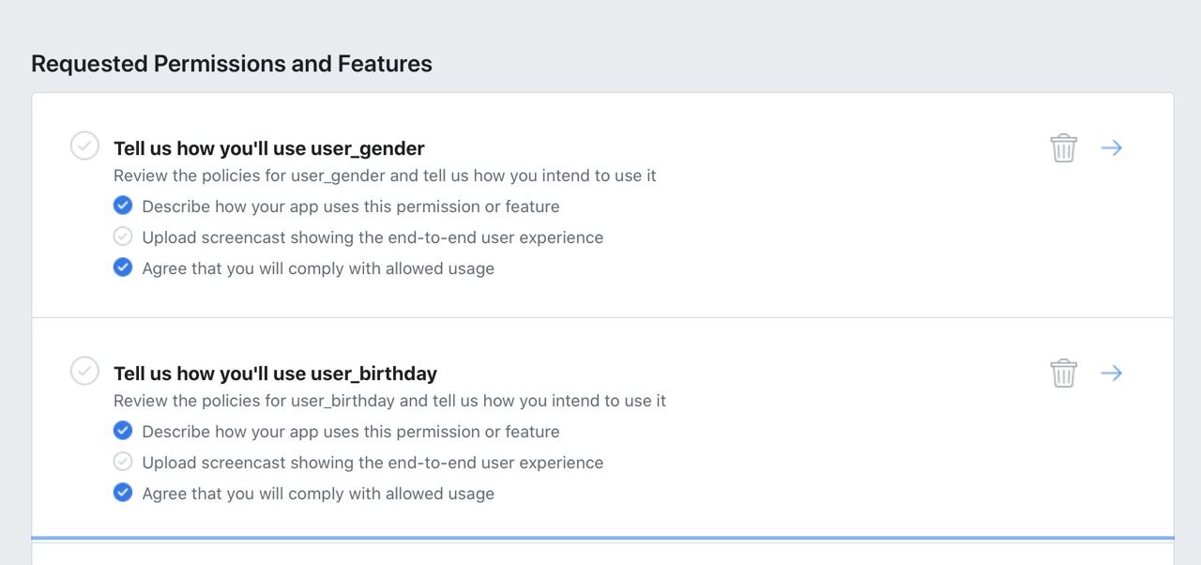Click the blue progress bar below user_birthday
This screenshot has height=565, width=1201.
click(602, 538)
